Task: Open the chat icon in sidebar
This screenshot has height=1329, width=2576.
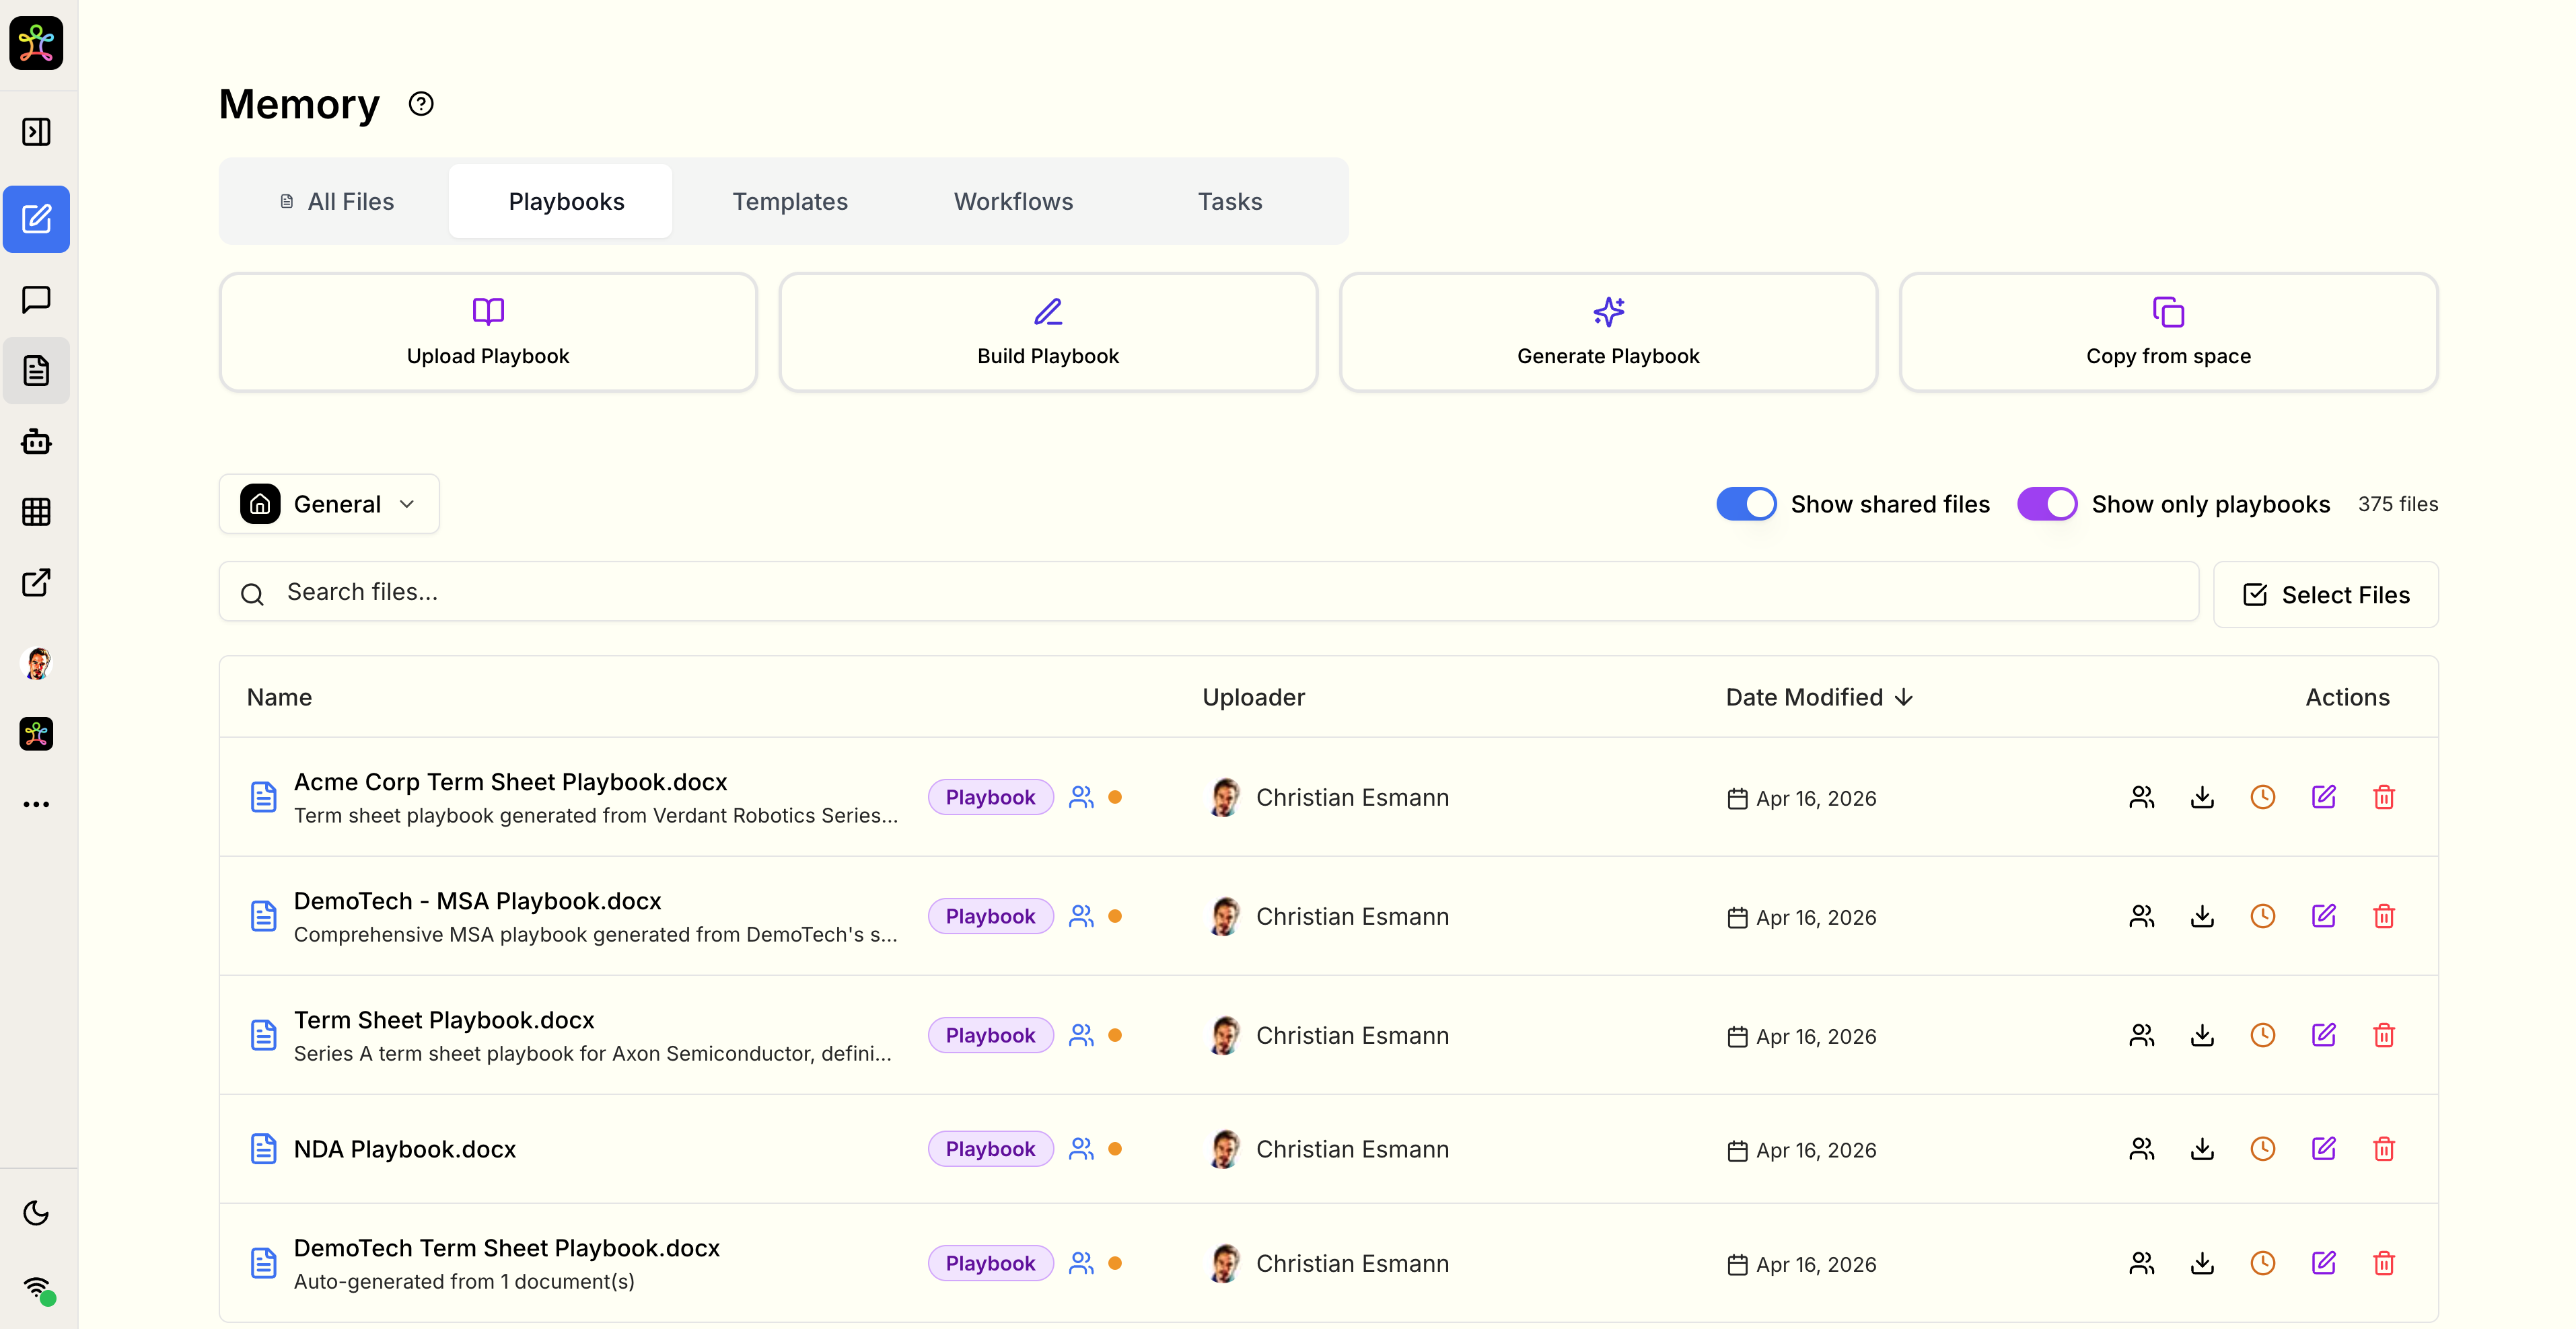Action: (36, 299)
